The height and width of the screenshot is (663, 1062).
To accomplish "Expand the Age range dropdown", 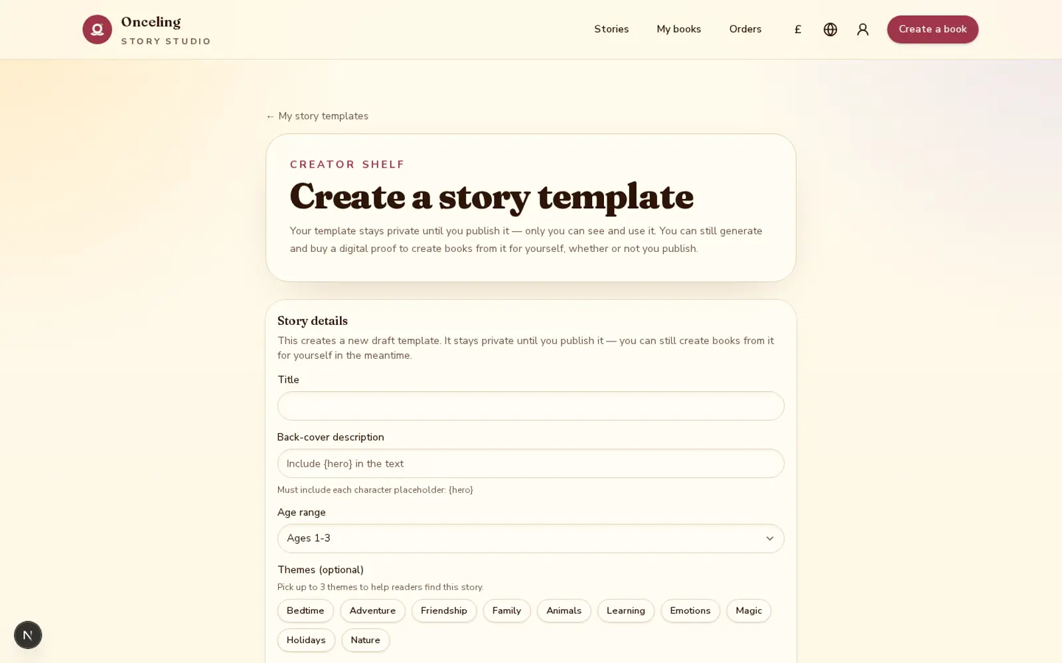I will [530, 538].
